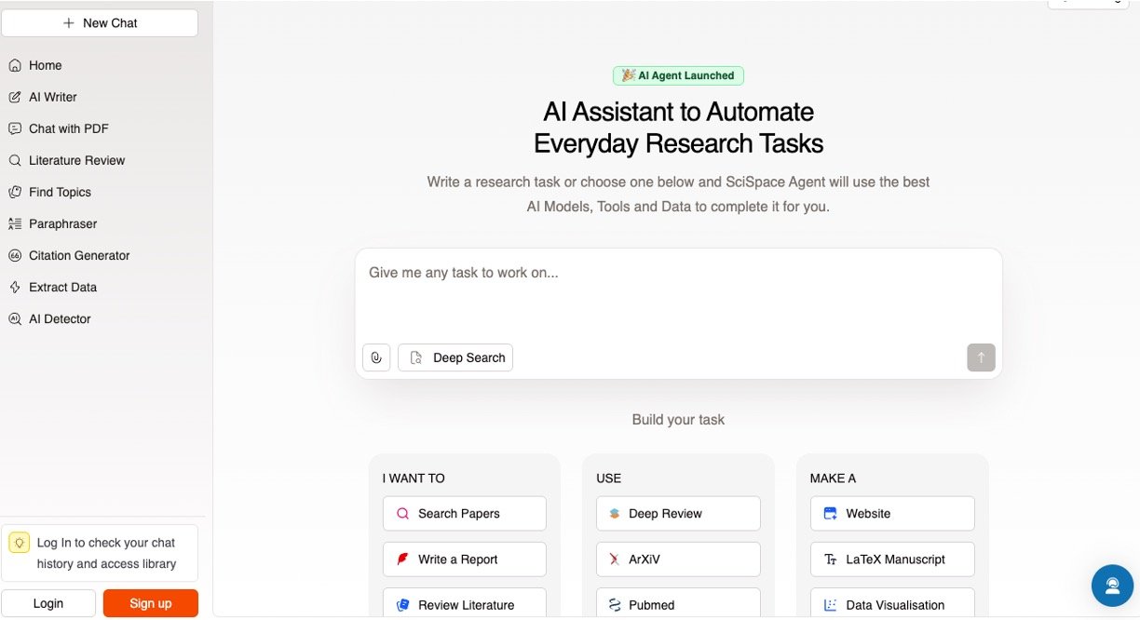Screen dimensions: 1140x620
Task: Choose Website under MAKE A
Action: pos(892,513)
